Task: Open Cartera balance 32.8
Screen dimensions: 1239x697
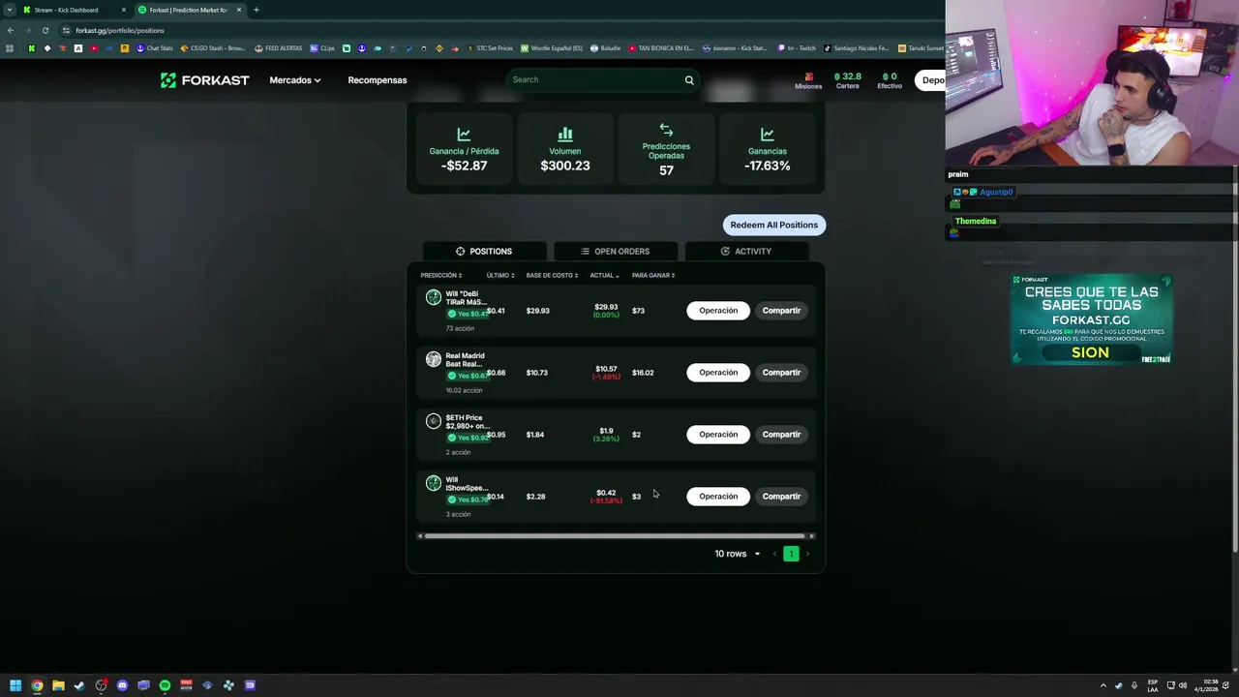Action: 848,80
